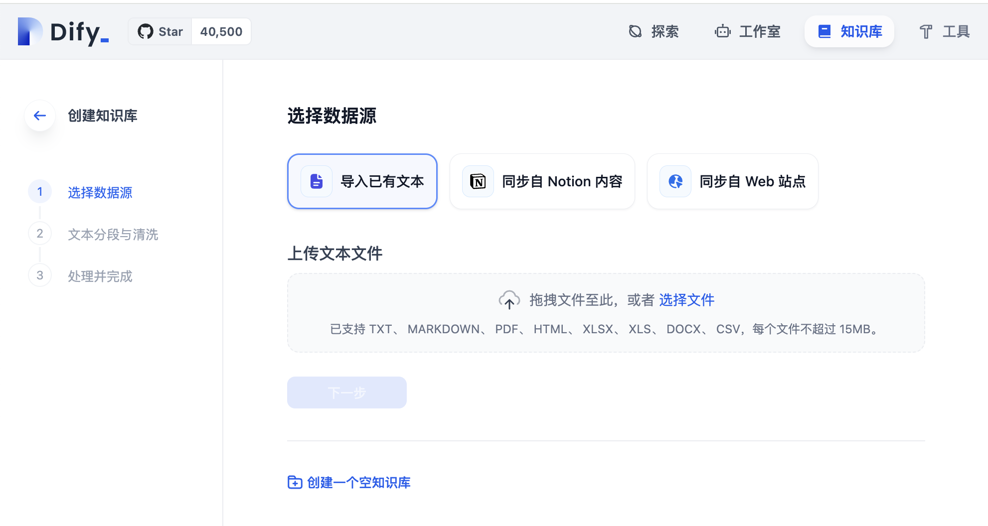This screenshot has width=988, height=526.
Task: Click the back arrow beside 创建知识库
Action: tap(39, 116)
